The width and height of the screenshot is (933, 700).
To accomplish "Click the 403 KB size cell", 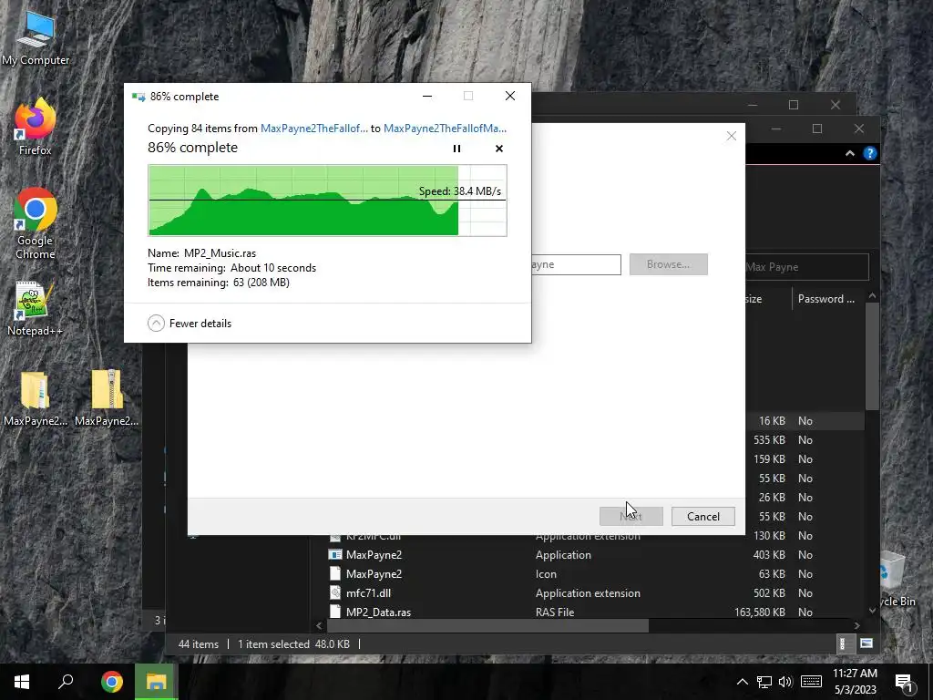I will 769,555.
